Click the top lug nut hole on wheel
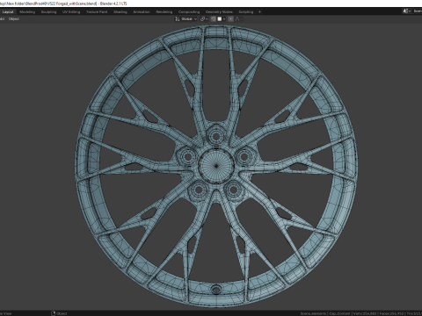 [216, 136]
